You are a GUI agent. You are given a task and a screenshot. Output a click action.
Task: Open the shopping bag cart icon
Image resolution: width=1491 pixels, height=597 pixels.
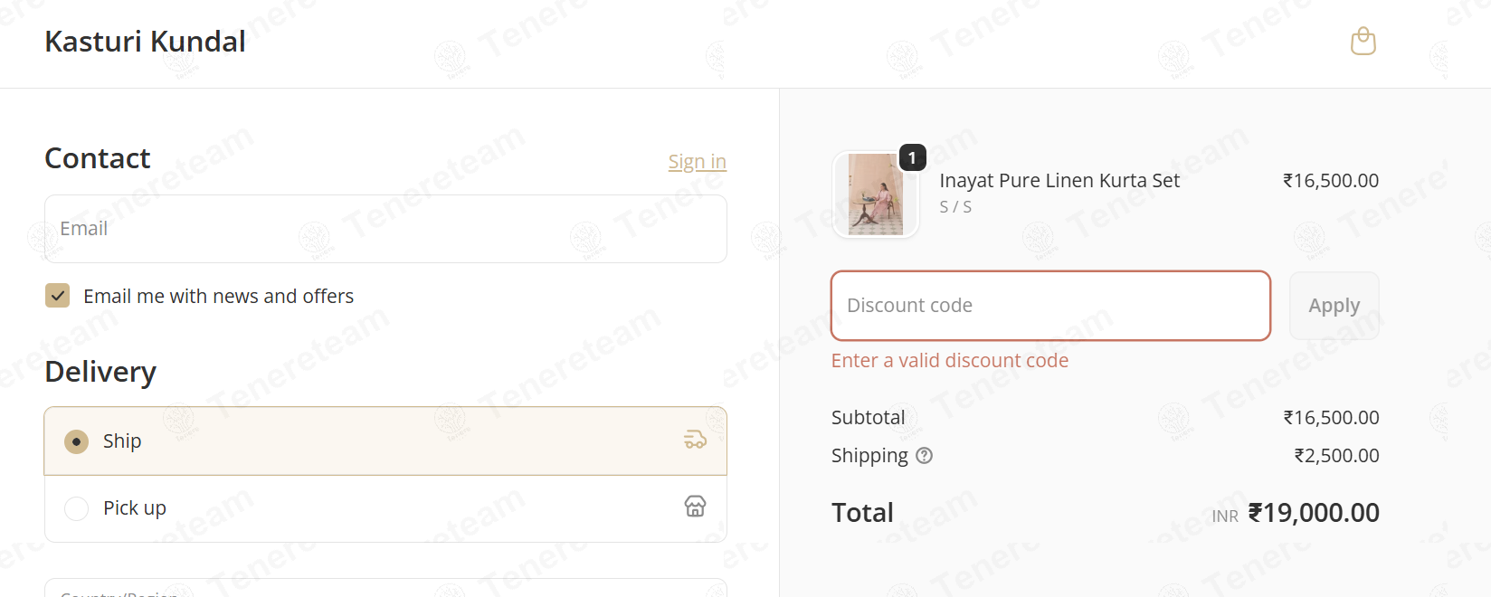(1363, 42)
